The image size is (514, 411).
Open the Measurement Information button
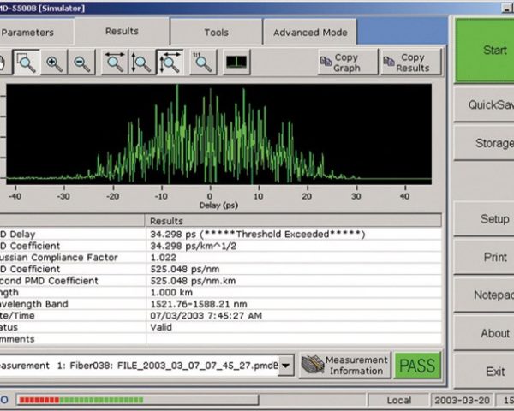[x=345, y=366]
